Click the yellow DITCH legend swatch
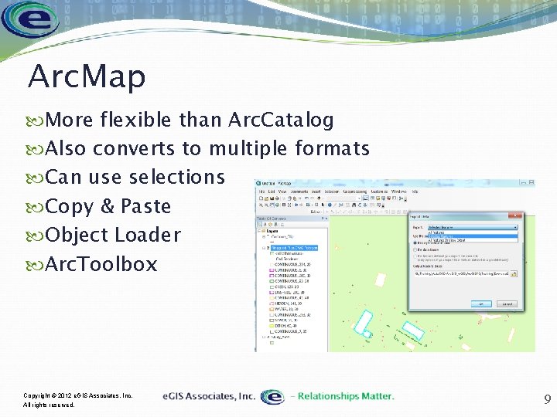557x417 pixels. [272, 326]
